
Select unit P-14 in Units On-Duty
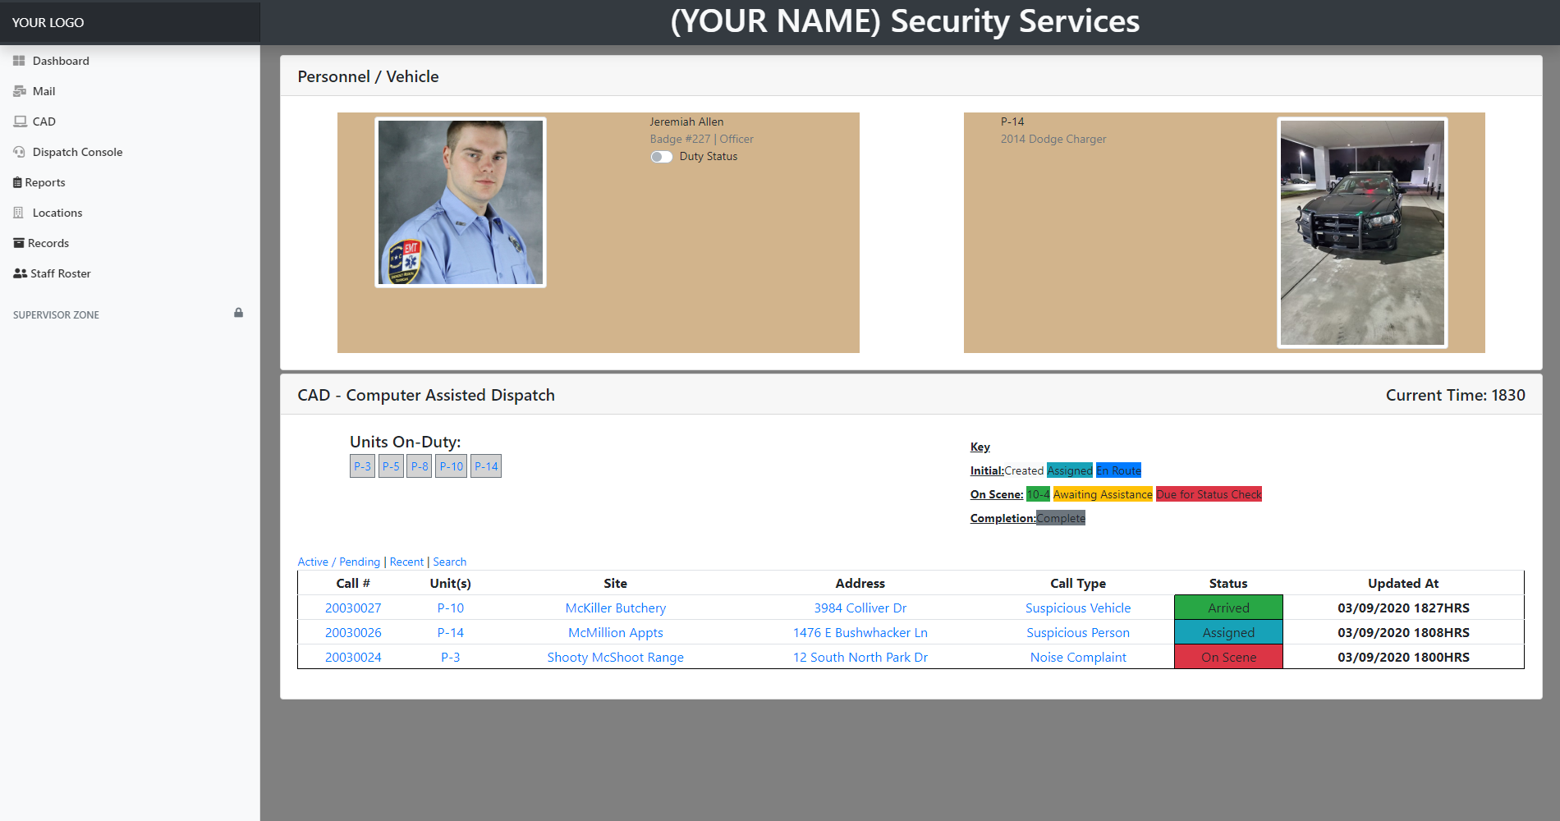[485, 466]
